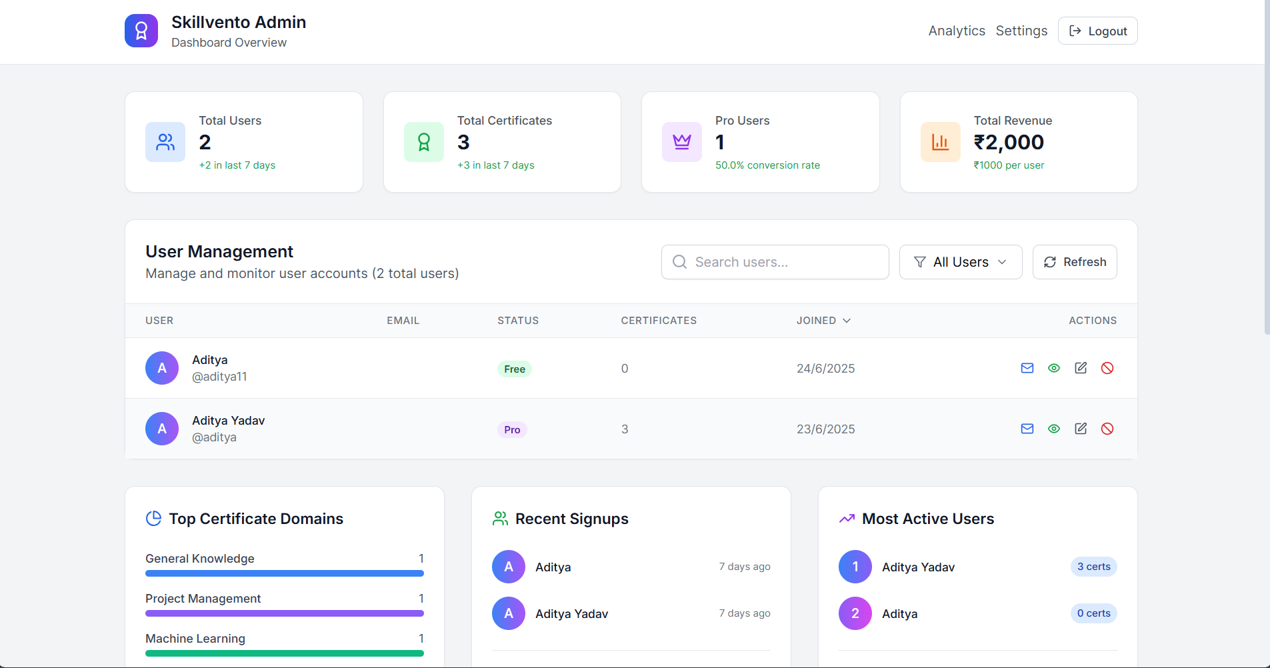This screenshot has height=668, width=1270.
Task: Click the joined date 23/6/2025
Action: 825,429
